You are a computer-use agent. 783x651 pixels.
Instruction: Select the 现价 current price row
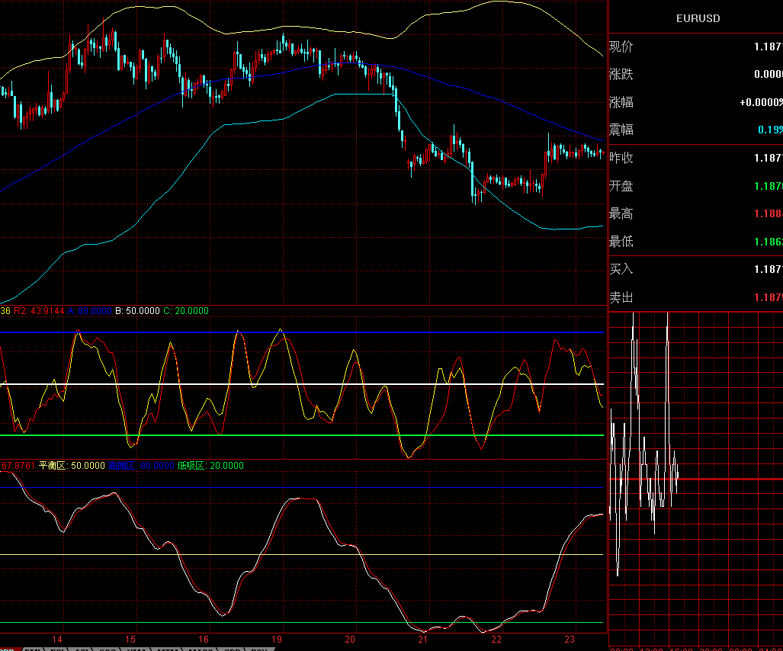[x=695, y=46]
